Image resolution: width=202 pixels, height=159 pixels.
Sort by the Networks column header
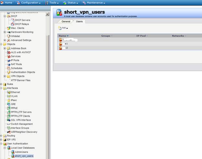[x=179, y=36]
